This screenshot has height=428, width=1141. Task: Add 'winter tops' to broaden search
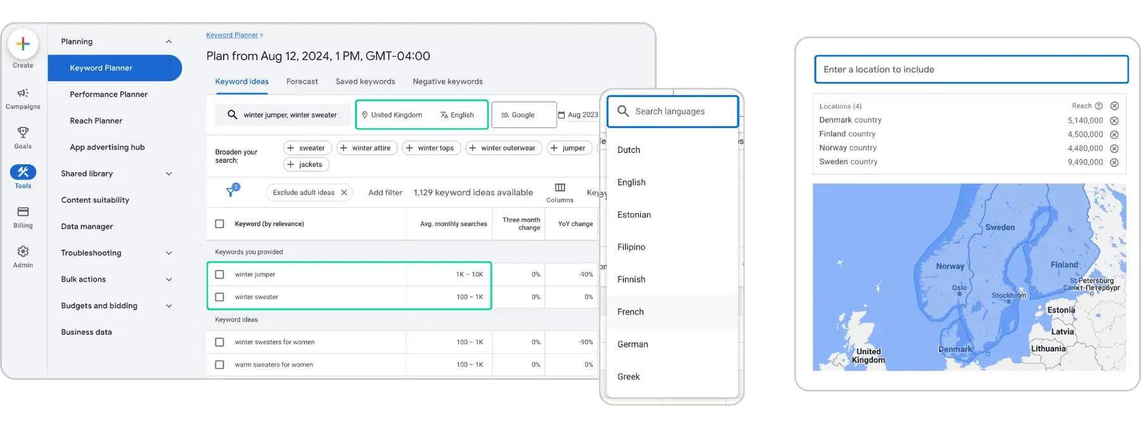pyautogui.click(x=431, y=148)
